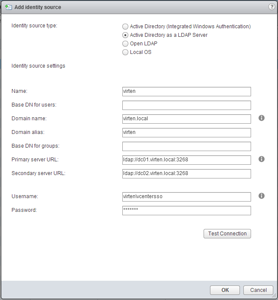
Task: Focus the Domain alias field
Action: tap(186, 133)
